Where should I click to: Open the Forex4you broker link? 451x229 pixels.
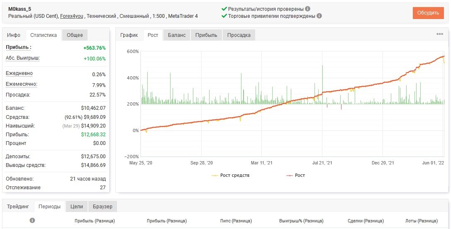[72, 16]
